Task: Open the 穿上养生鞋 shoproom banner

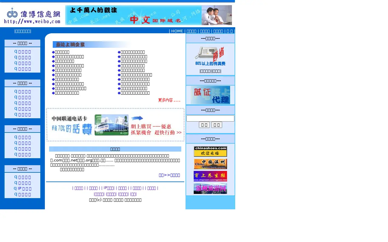Action: tap(210, 176)
